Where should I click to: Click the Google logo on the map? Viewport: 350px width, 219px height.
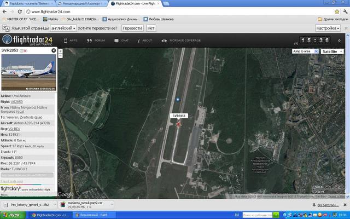(66, 194)
